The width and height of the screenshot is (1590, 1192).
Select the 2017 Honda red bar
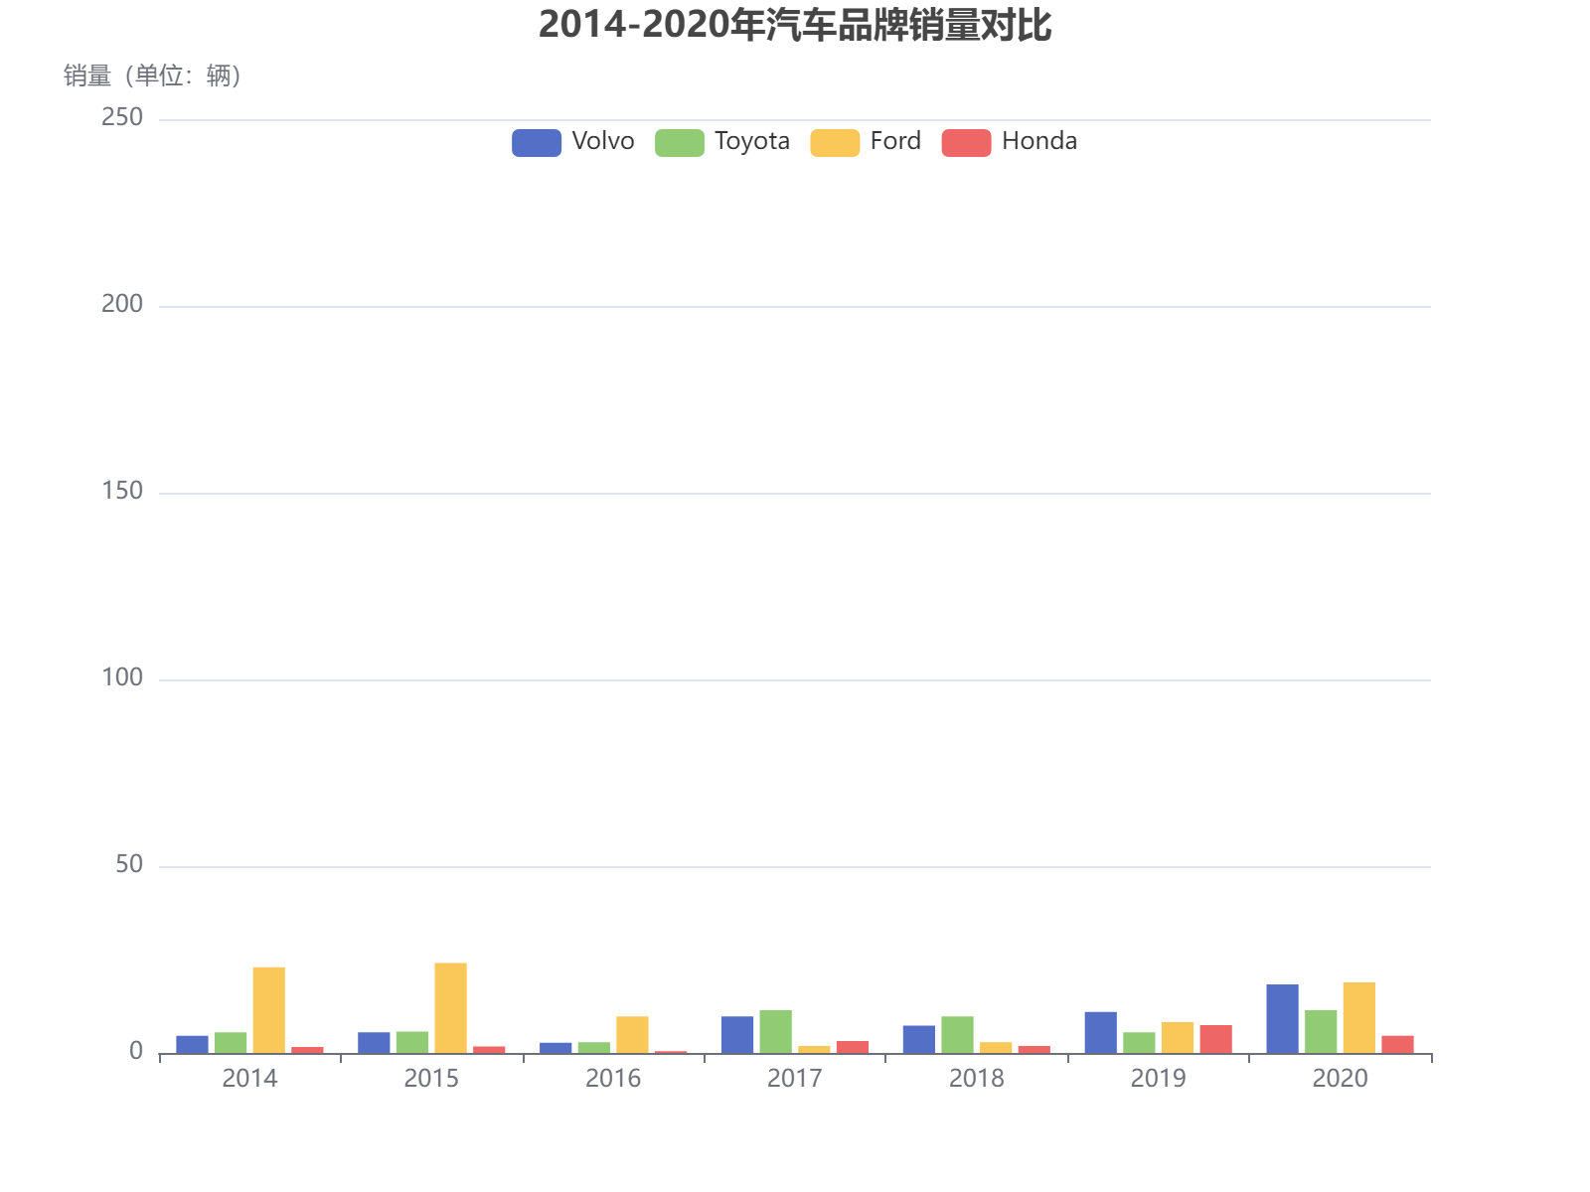point(853,1047)
